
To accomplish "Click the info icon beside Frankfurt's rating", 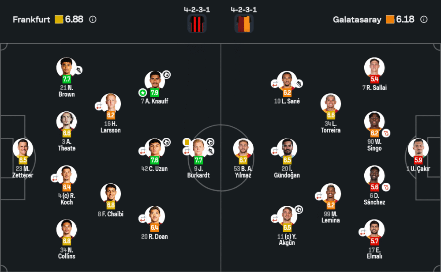I will point(93,19).
